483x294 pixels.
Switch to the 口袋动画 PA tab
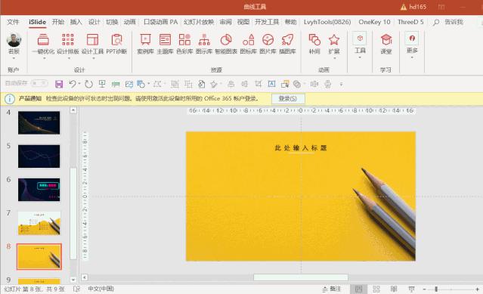click(x=161, y=22)
